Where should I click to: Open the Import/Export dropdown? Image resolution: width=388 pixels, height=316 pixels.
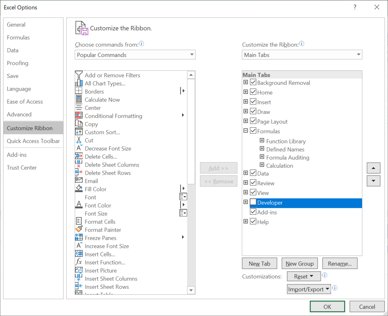pos(309,289)
